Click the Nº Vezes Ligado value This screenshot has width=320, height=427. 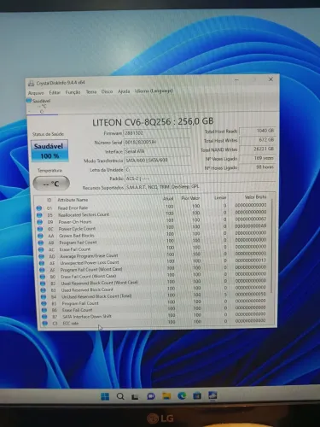[x=258, y=158]
